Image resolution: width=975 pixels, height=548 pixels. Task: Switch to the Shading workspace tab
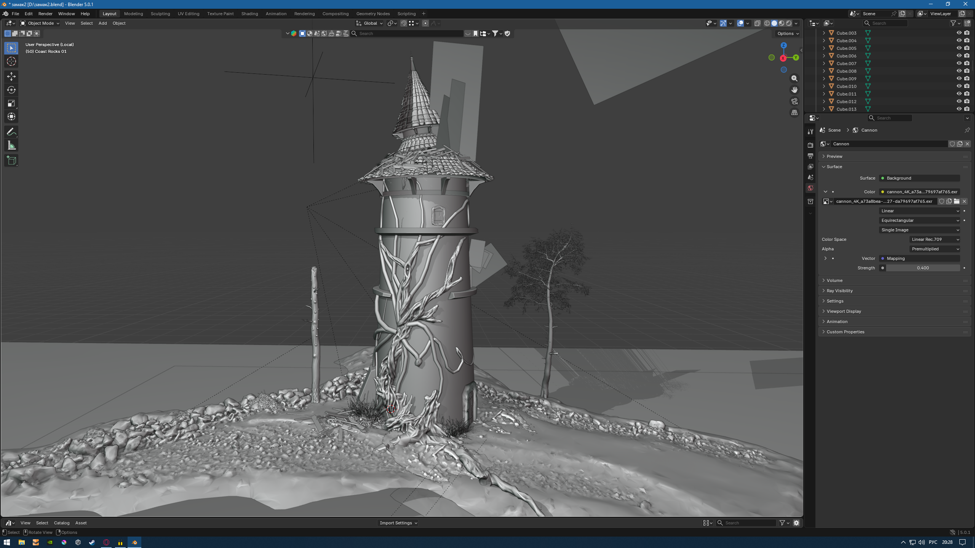249,14
